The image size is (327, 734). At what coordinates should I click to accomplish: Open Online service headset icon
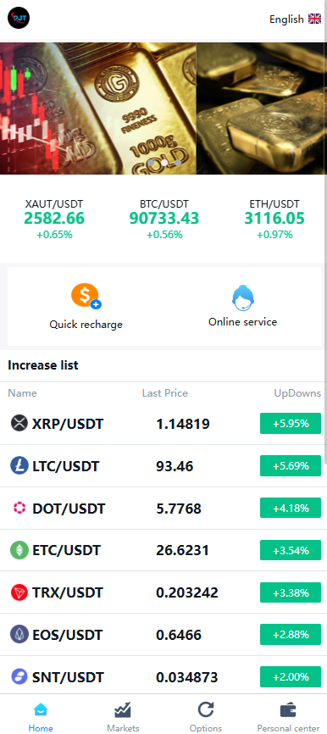click(243, 298)
